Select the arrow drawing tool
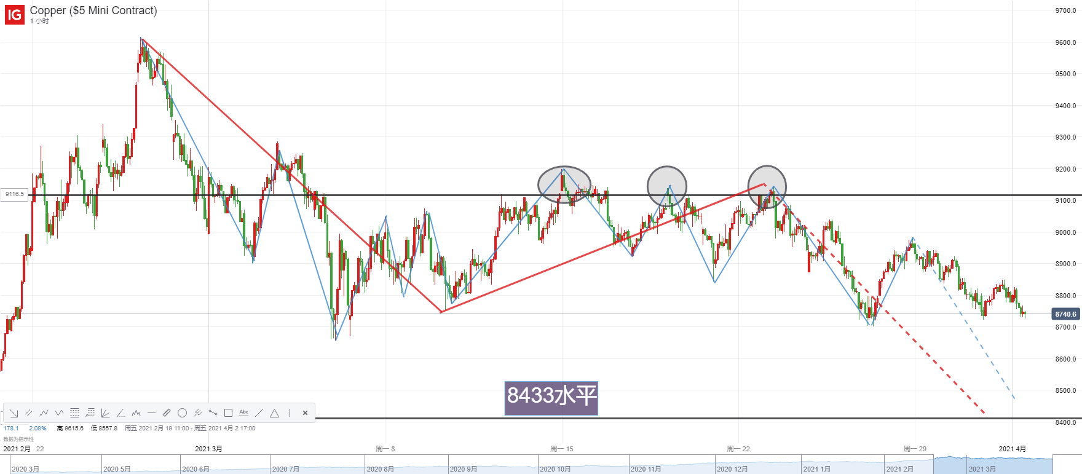Image resolution: width=1082 pixels, height=474 pixels. 14,413
